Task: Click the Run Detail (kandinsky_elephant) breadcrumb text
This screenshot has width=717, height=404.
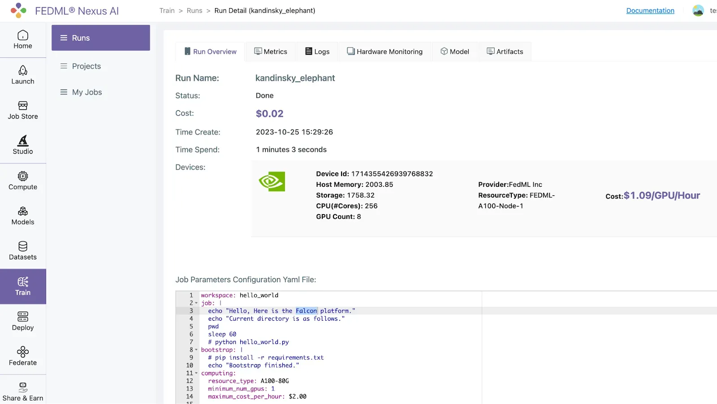Action: 265,11
